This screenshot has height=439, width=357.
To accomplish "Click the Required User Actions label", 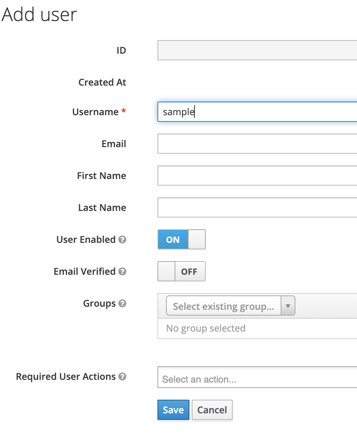I will point(66,377).
